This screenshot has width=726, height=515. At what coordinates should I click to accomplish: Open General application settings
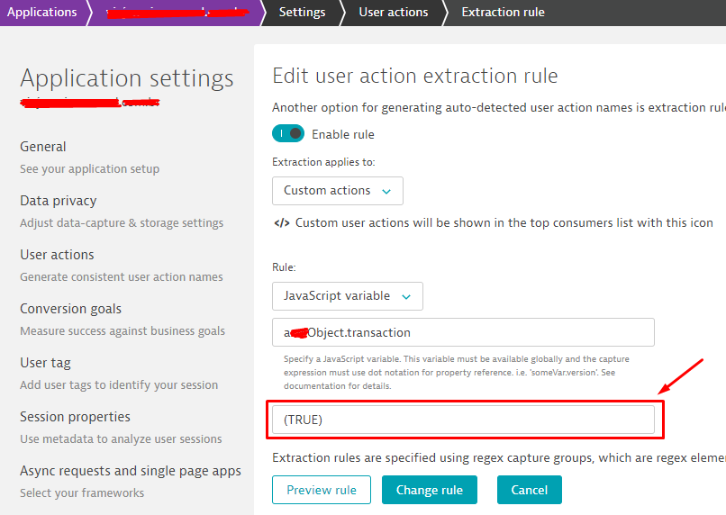[43, 147]
